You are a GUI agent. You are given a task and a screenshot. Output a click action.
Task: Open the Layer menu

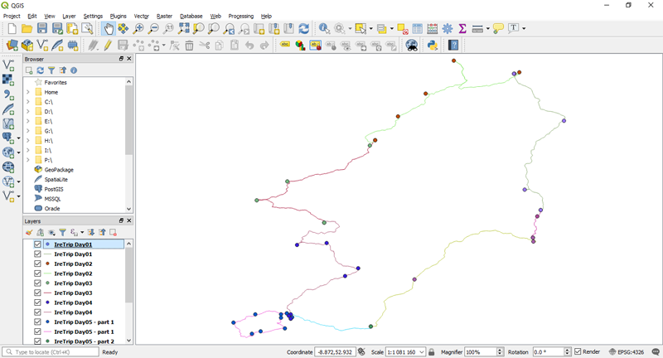(x=69, y=16)
